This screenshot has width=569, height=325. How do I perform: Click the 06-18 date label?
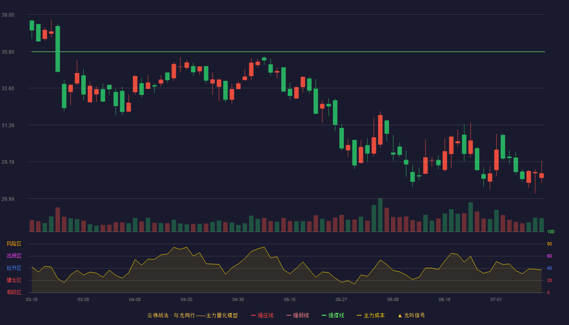[x=445, y=299]
